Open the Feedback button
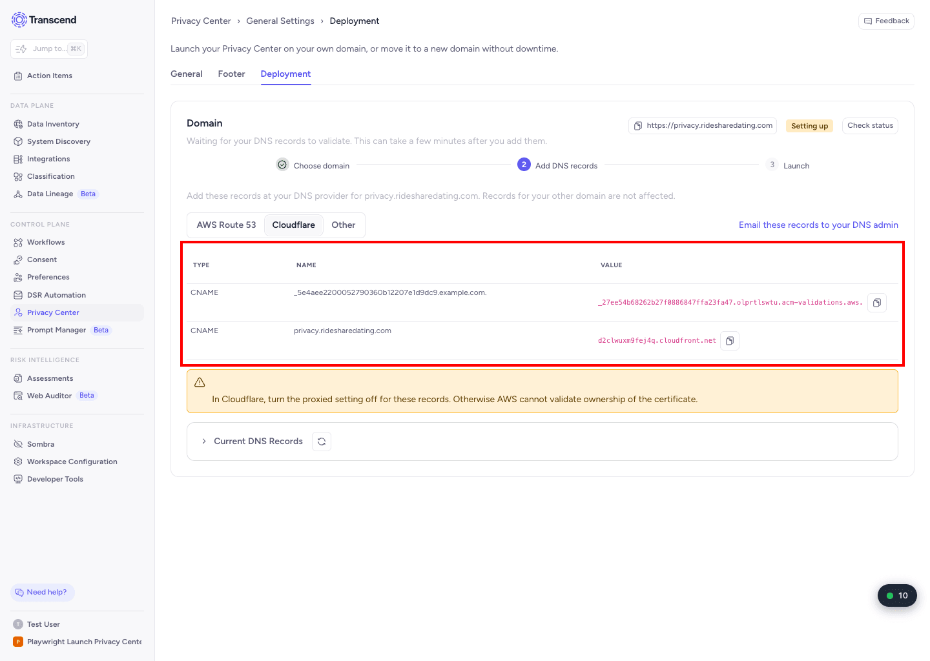 886,21
